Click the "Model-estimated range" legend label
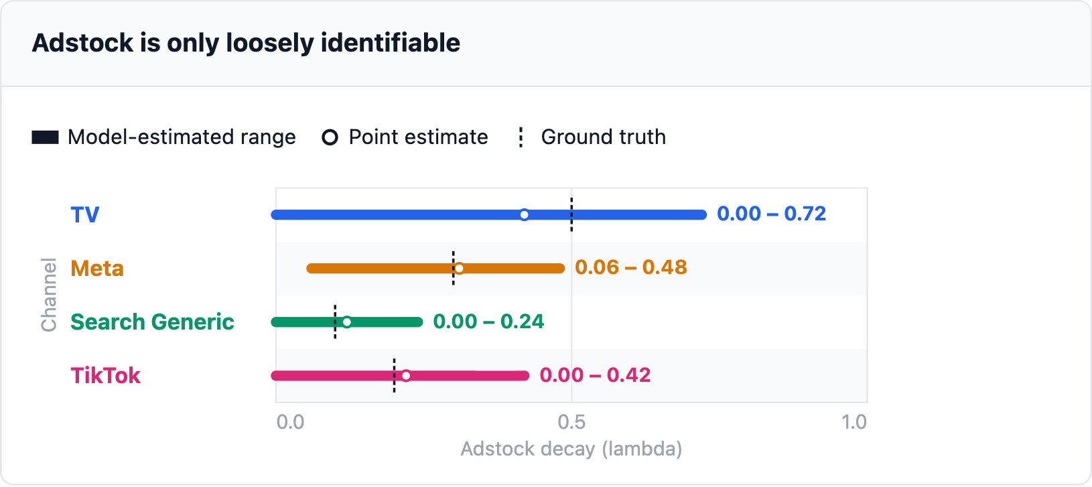This screenshot has width=1092, height=487. [182, 137]
